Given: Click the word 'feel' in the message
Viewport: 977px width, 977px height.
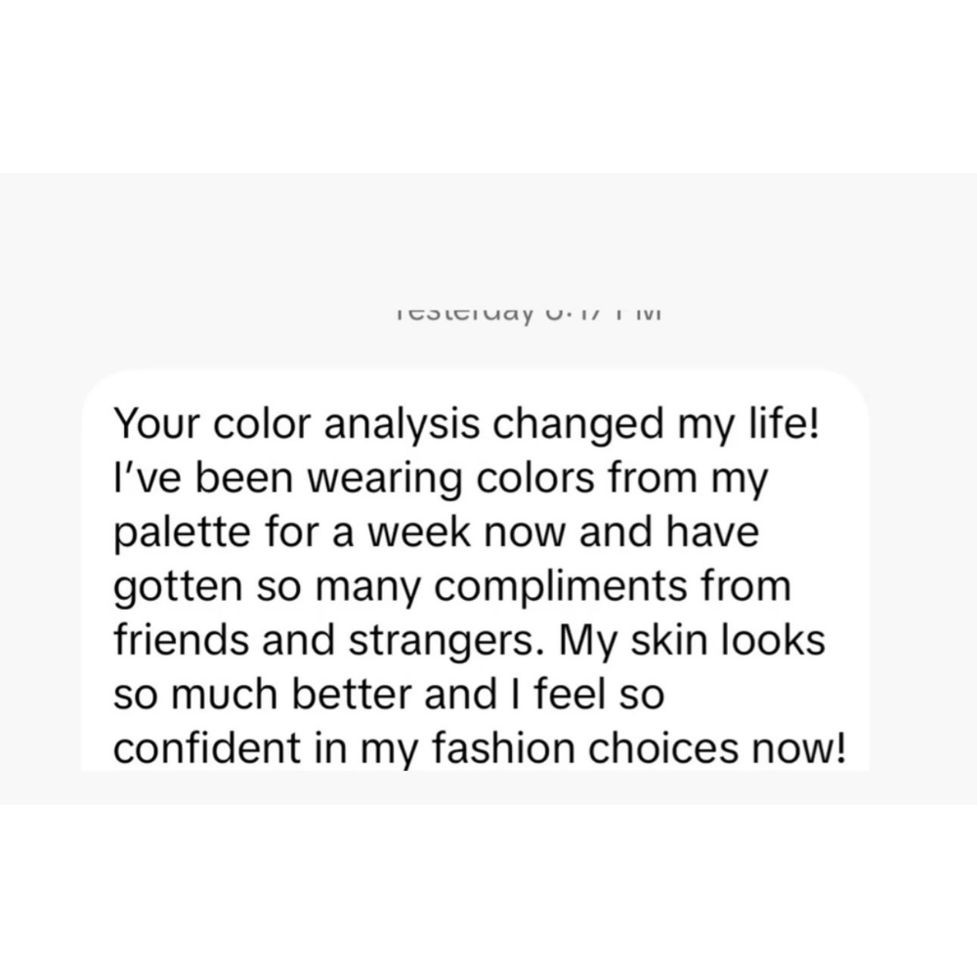Looking at the screenshot, I should click(x=571, y=695).
